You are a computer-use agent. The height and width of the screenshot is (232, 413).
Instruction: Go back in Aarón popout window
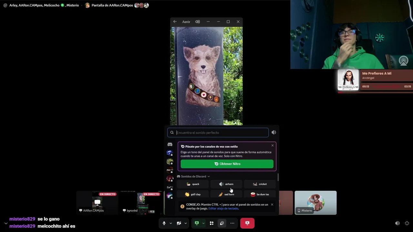click(175, 22)
